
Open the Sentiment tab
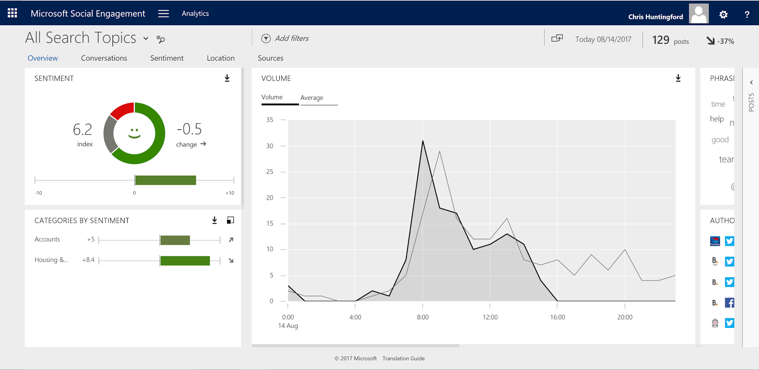coord(167,58)
